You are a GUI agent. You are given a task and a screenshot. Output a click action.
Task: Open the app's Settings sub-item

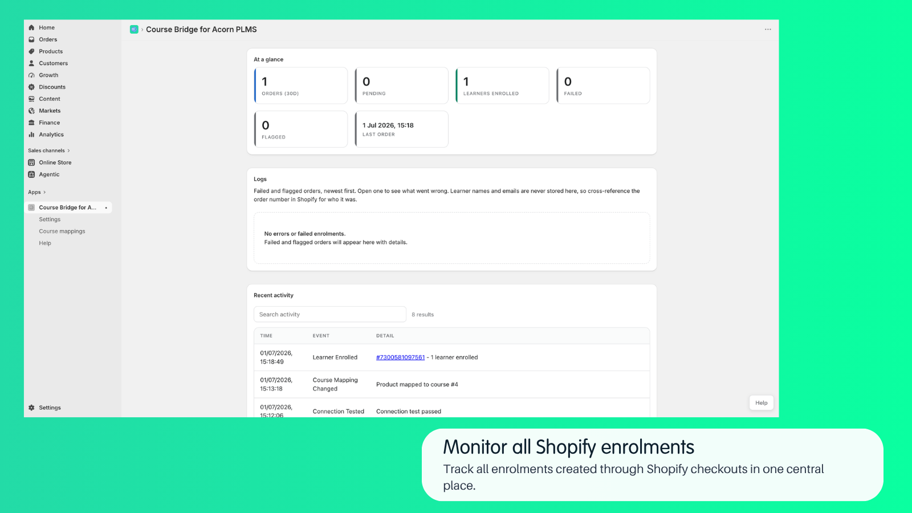[x=50, y=219]
